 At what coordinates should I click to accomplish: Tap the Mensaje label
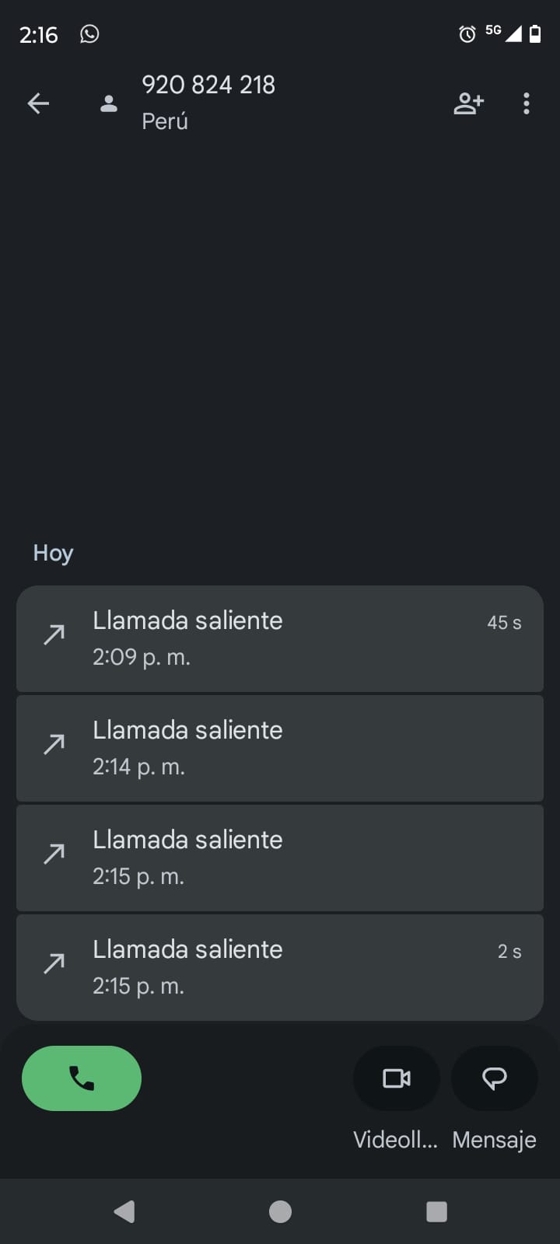495,1140
